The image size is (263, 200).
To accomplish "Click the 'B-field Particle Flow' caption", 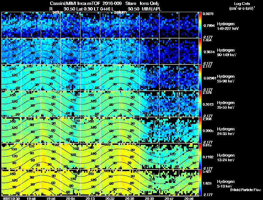I will (x=246, y=190).
